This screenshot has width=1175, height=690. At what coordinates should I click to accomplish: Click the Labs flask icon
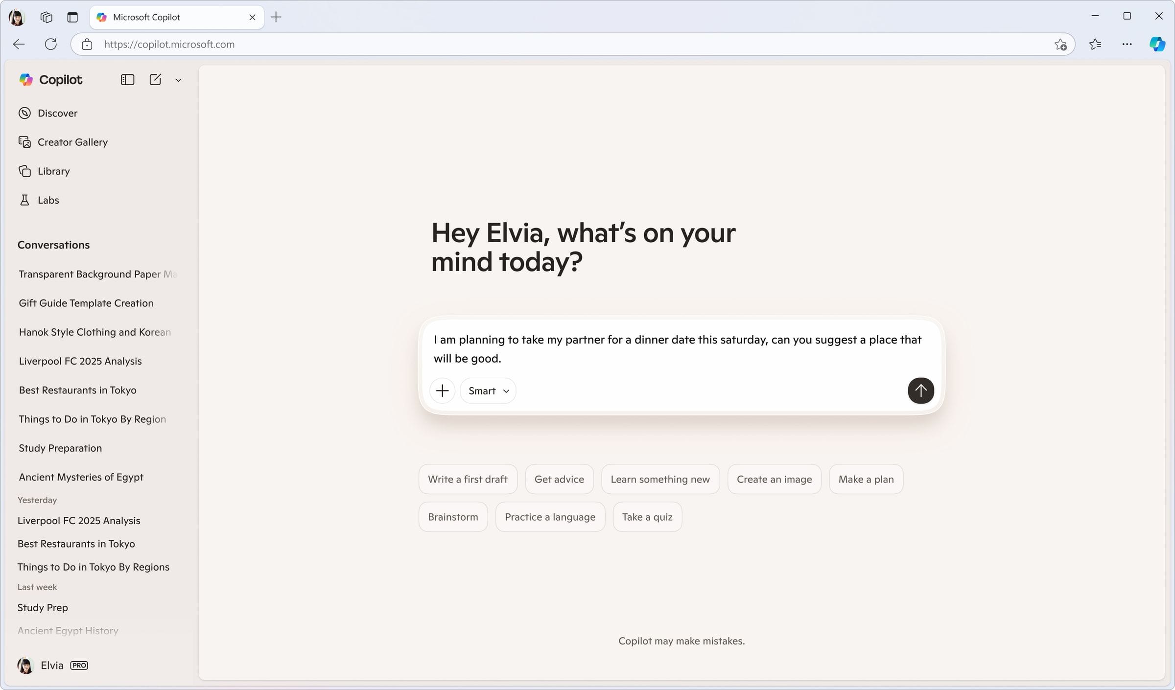point(24,200)
